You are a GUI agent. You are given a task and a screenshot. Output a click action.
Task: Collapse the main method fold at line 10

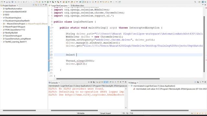pyautogui.click(x=53, y=28)
